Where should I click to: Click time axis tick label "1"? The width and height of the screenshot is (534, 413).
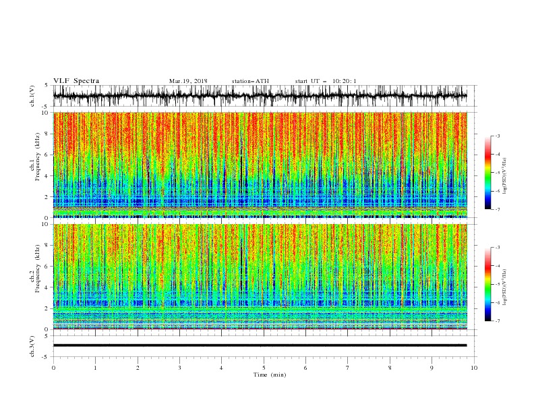point(95,368)
